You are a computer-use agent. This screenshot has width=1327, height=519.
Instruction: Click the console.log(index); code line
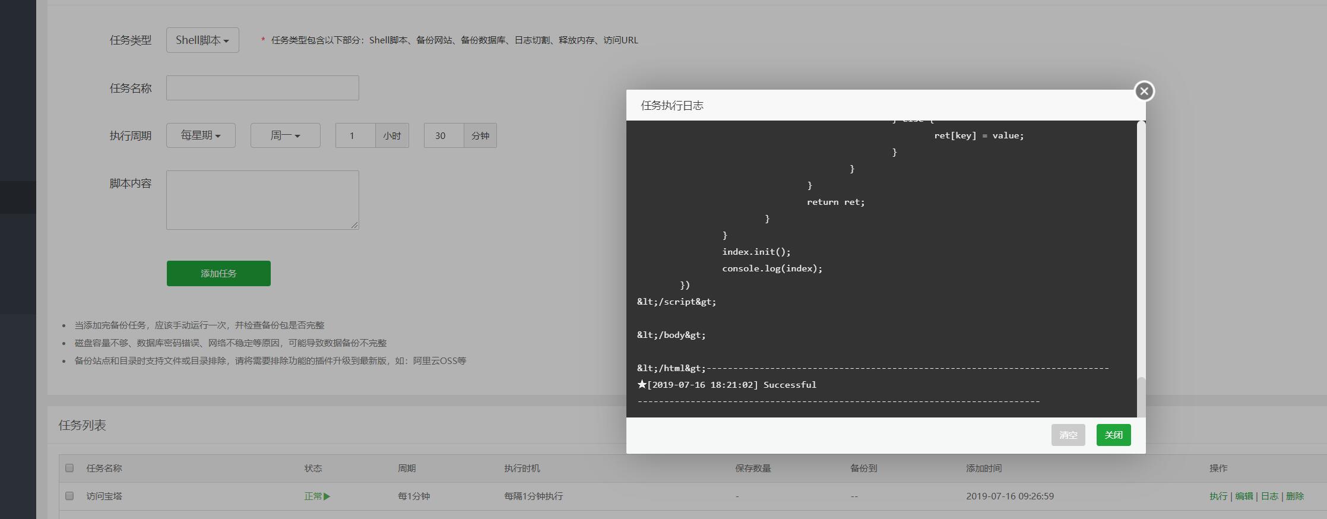(772, 268)
